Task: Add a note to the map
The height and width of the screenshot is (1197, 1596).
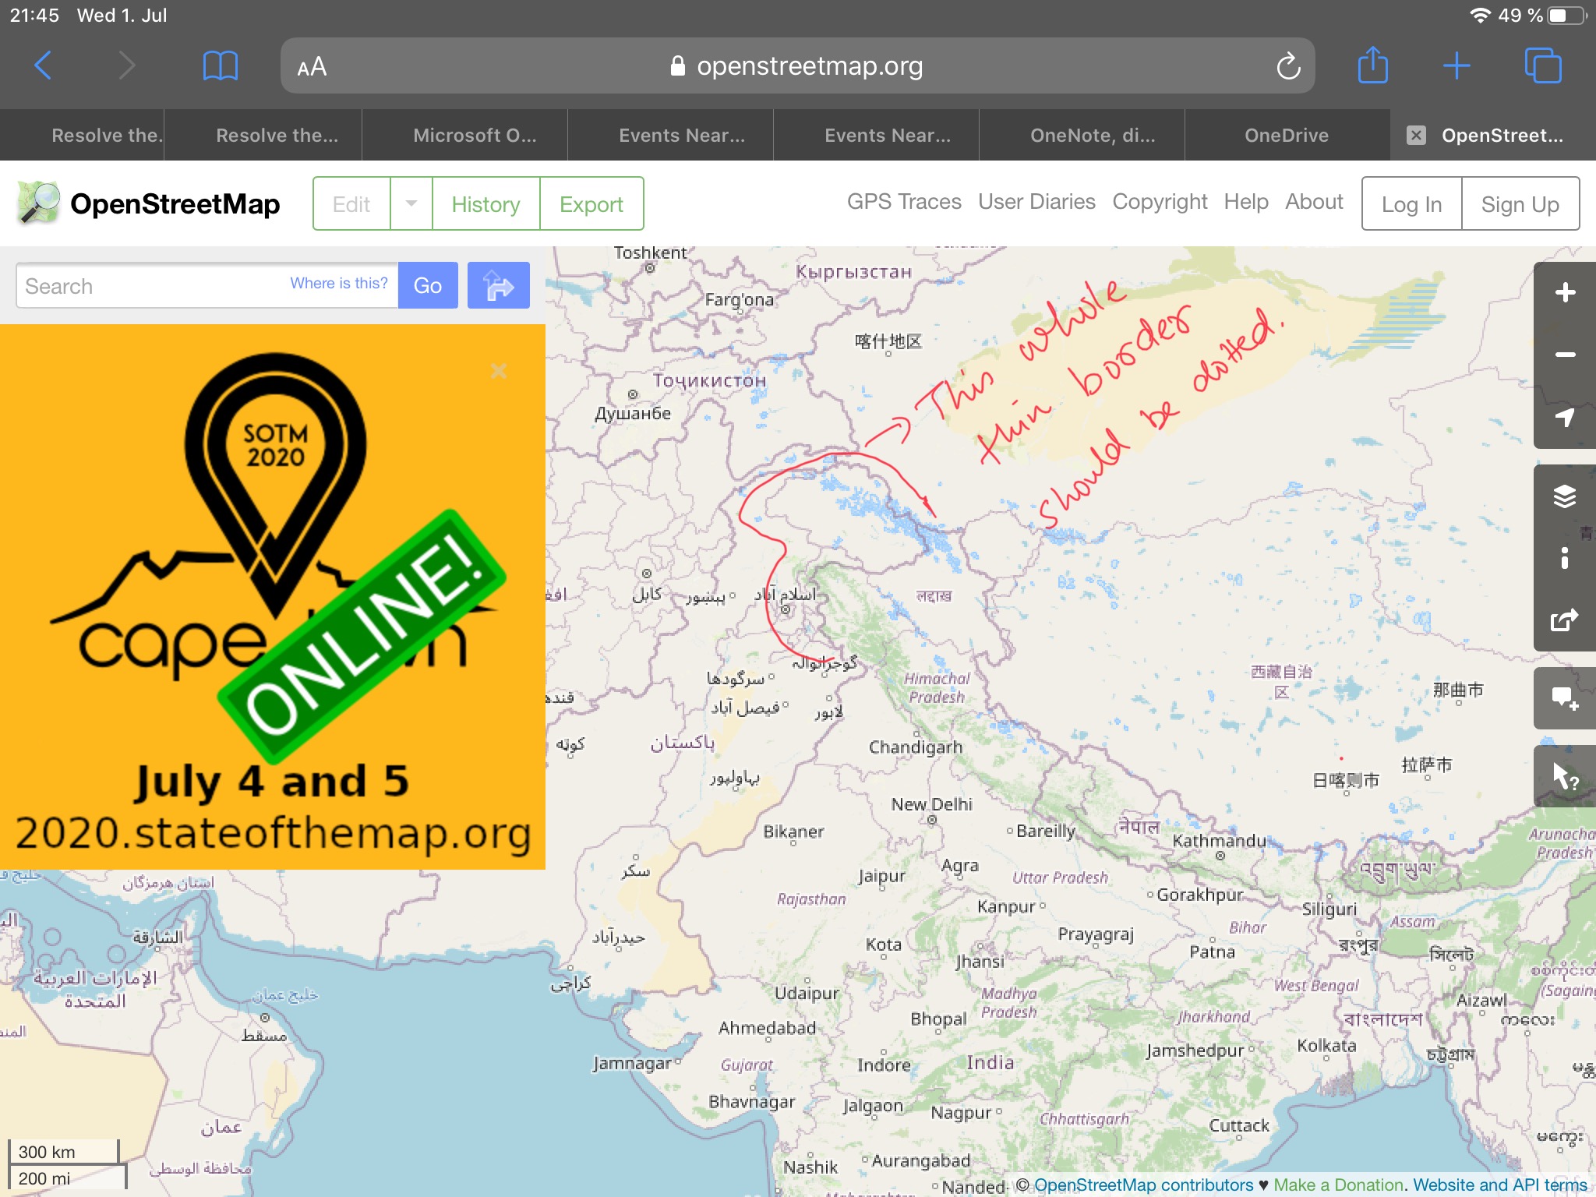Action: 1565,698
